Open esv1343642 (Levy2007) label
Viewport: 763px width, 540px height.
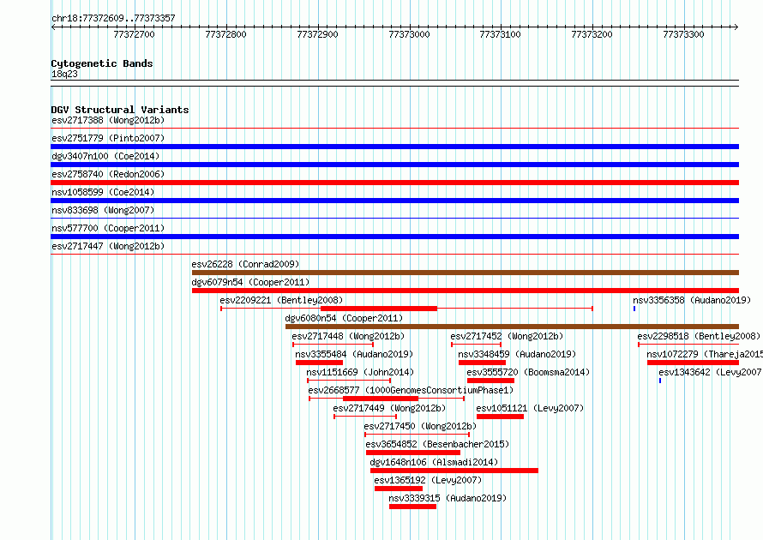pos(711,372)
